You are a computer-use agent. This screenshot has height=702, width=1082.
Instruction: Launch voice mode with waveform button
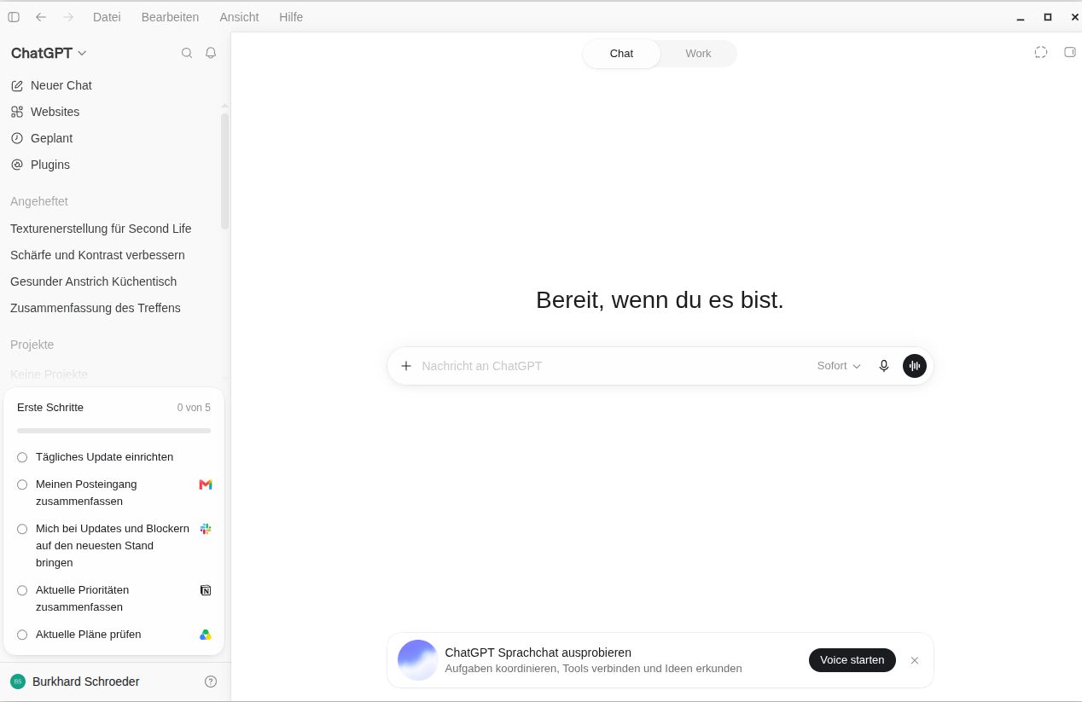tap(915, 366)
